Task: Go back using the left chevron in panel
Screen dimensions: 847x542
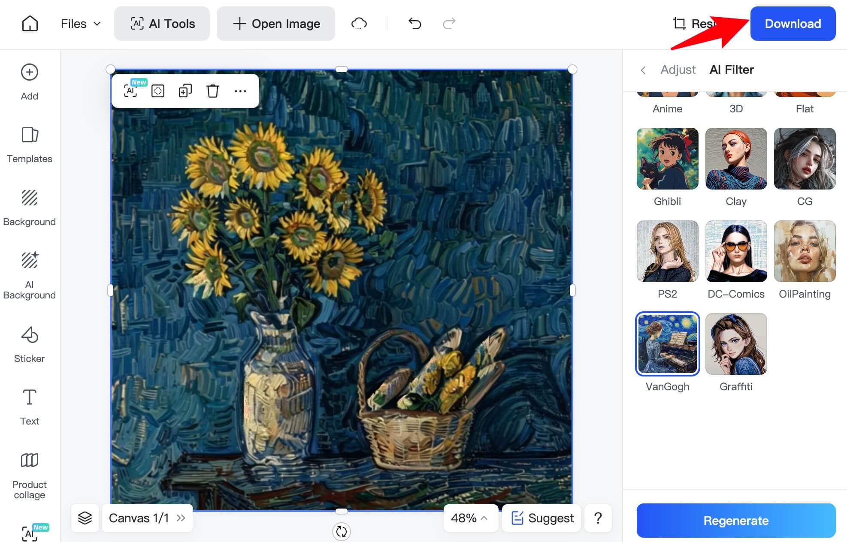Action: (643, 70)
